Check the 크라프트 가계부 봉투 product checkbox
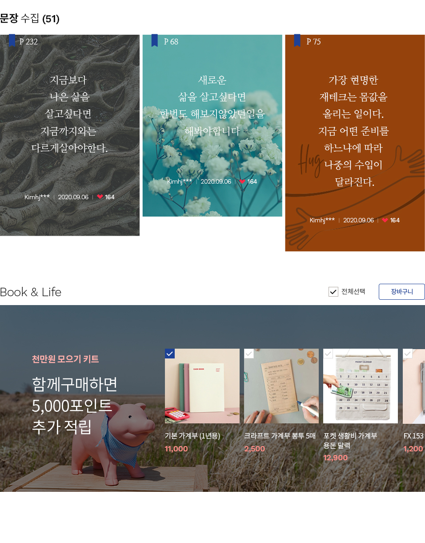 (x=249, y=354)
